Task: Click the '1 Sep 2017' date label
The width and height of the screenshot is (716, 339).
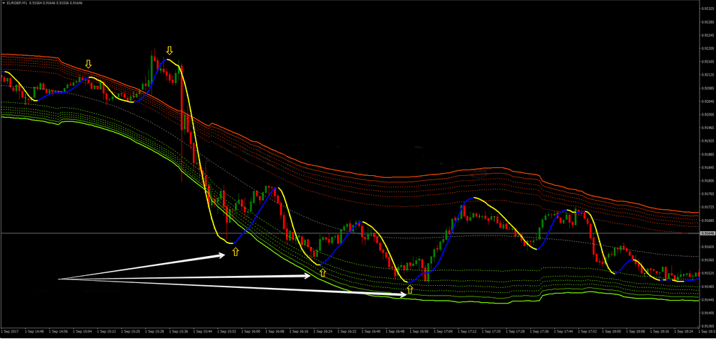Action: (10, 331)
